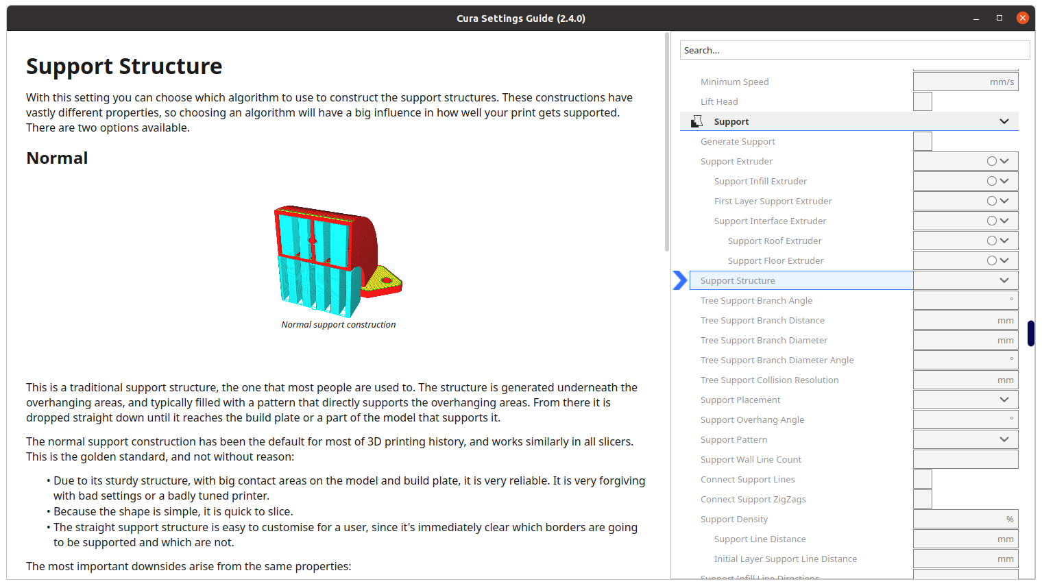The height and width of the screenshot is (586, 1042).
Task: Select the First Layer Support Extruder label
Action: pos(773,201)
